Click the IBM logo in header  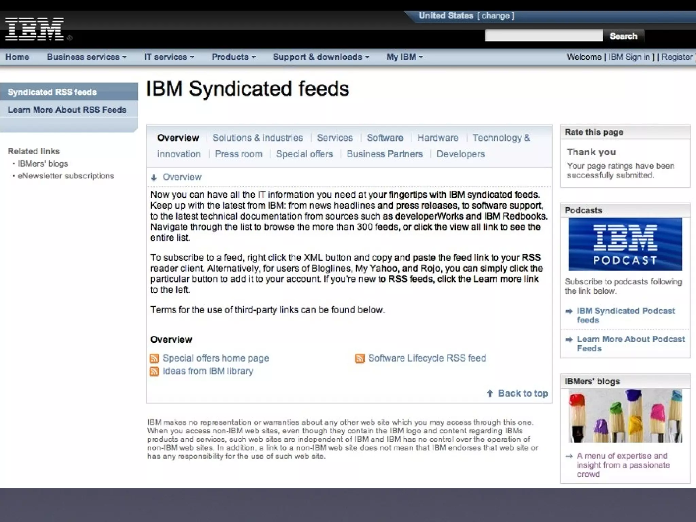click(x=35, y=29)
